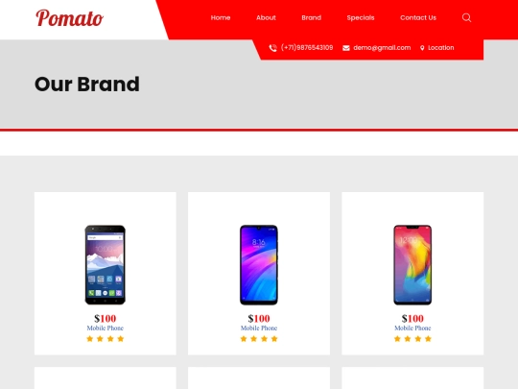Click first star under third phone

coord(397,338)
